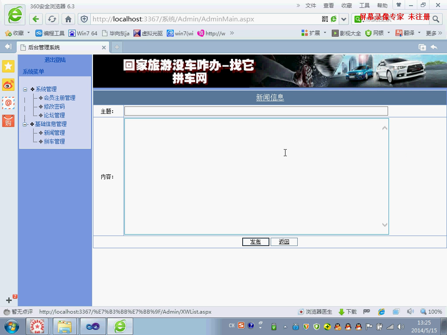Open the Windows Start button
This screenshot has height=335, width=447.
12,326
